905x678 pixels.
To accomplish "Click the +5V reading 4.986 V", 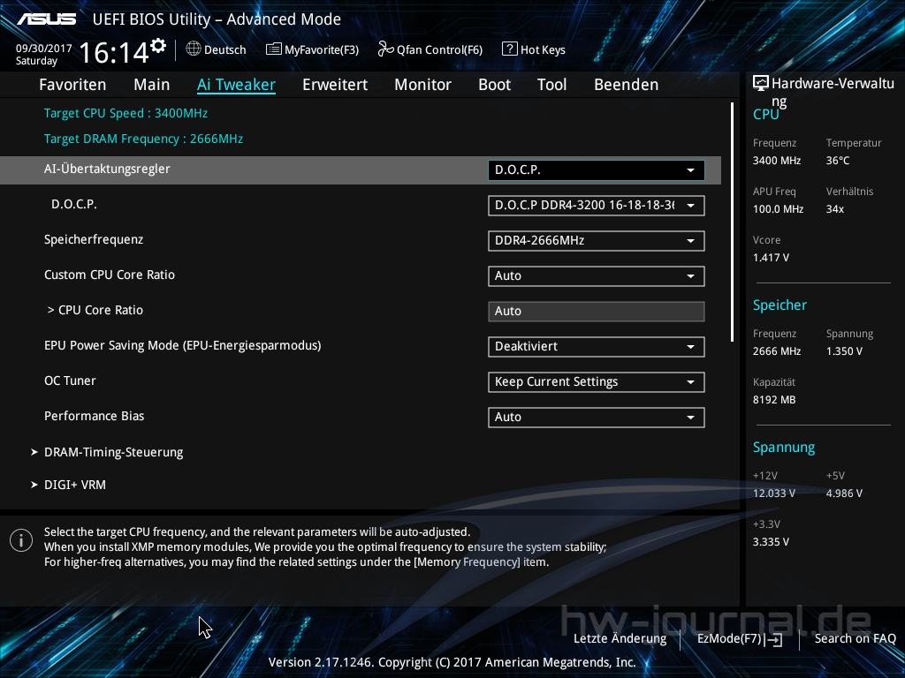I will click(x=844, y=493).
